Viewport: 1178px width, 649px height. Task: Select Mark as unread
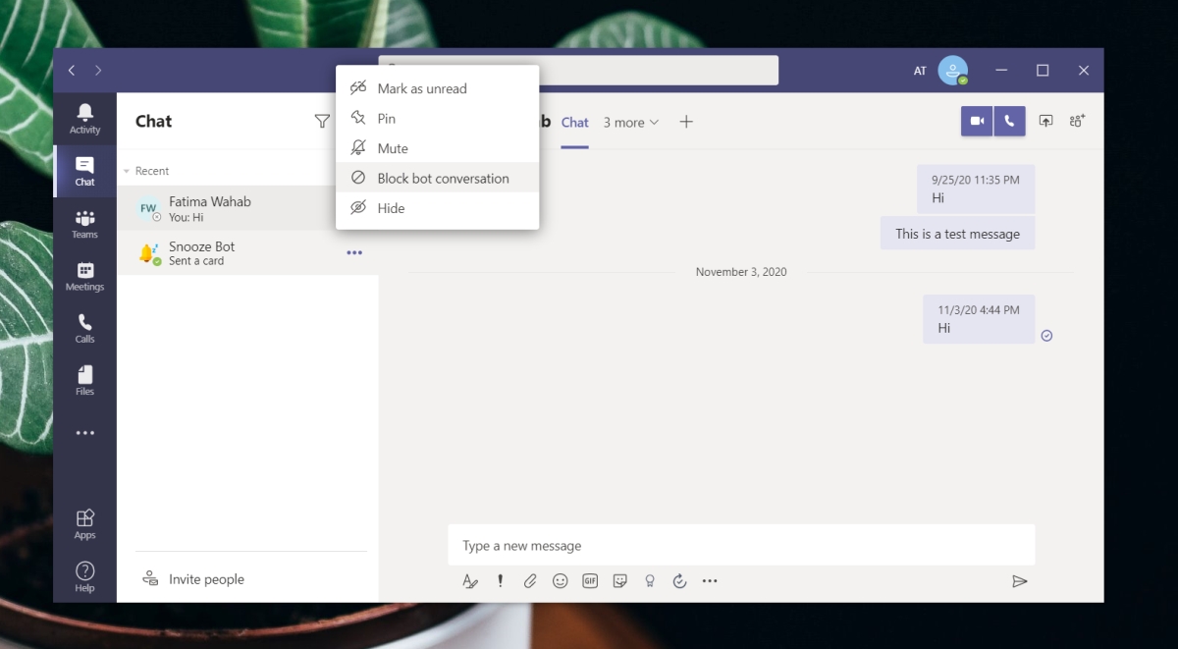tap(438, 88)
